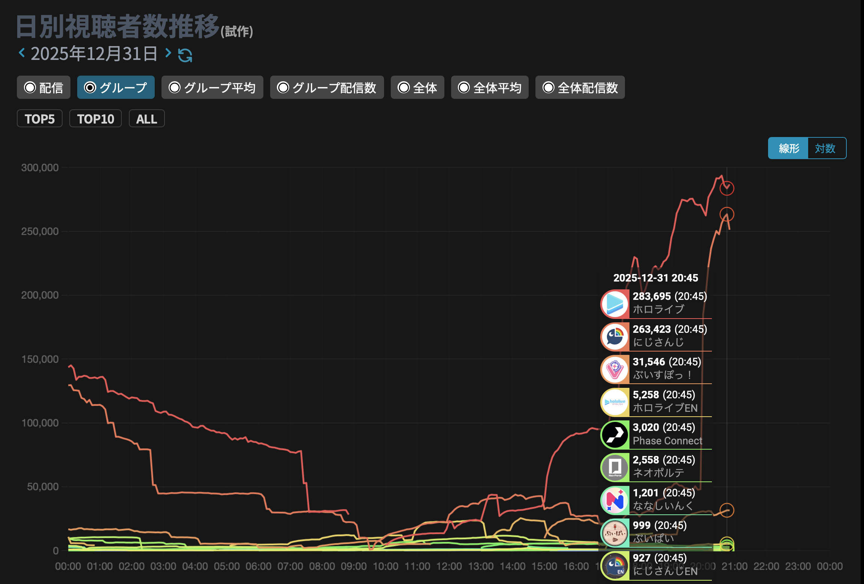Click the ネオポルテ logo icon

pyautogui.click(x=615, y=467)
